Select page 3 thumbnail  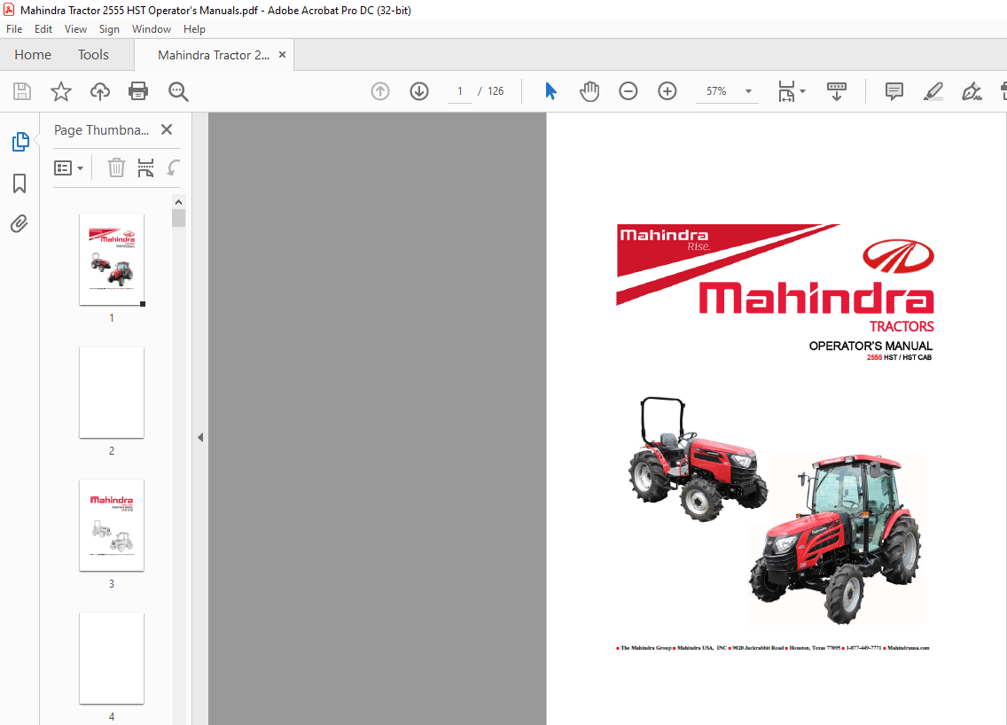click(x=112, y=526)
